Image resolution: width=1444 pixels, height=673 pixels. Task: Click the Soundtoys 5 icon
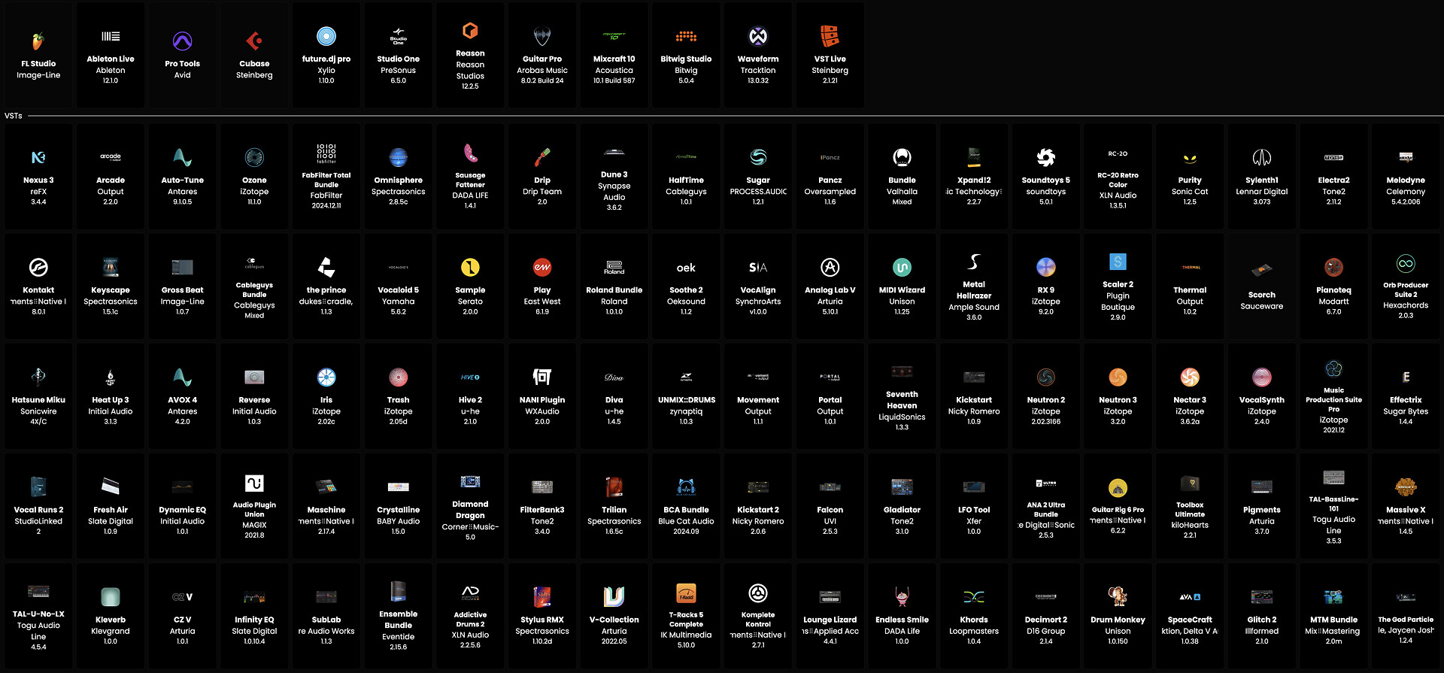point(1045,157)
